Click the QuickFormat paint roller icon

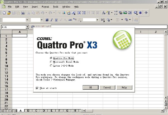coord(75,20)
